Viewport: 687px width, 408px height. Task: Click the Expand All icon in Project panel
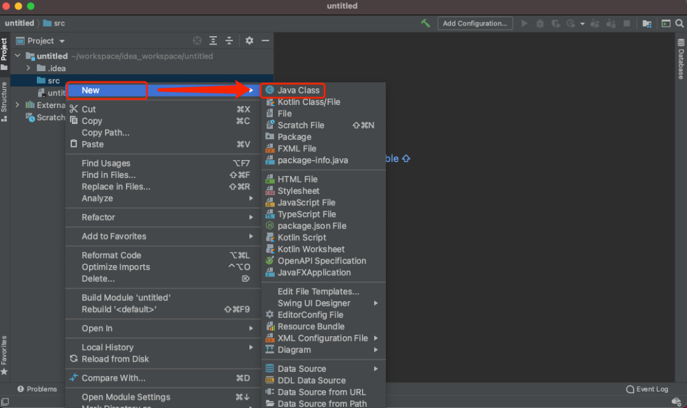click(x=213, y=41)
